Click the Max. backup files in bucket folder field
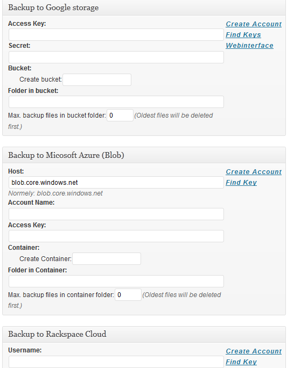The height and width of the screenshot is (368, 287). click(x=120, y=115)
